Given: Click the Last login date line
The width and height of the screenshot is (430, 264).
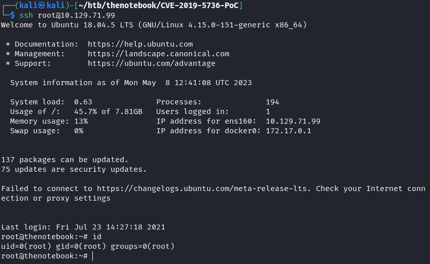Looking at the screenshot, I should click(x=83, y=227).
